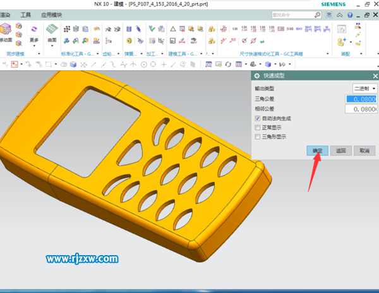Open the 应用模块 ribbon tab
The width and height of the screenshot is (379, 293).
click(52, 15)
